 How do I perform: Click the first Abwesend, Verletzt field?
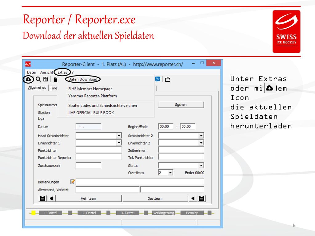[108, 189]
